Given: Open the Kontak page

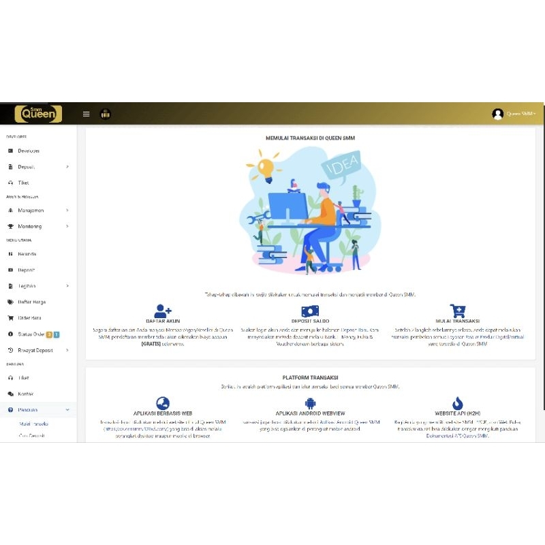Looking at the screenshot, I should coord(26,394).
